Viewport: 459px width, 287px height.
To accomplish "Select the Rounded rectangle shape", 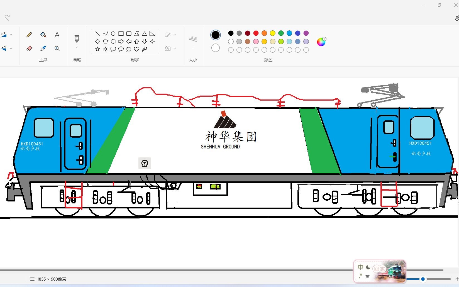I will [129, 34].
